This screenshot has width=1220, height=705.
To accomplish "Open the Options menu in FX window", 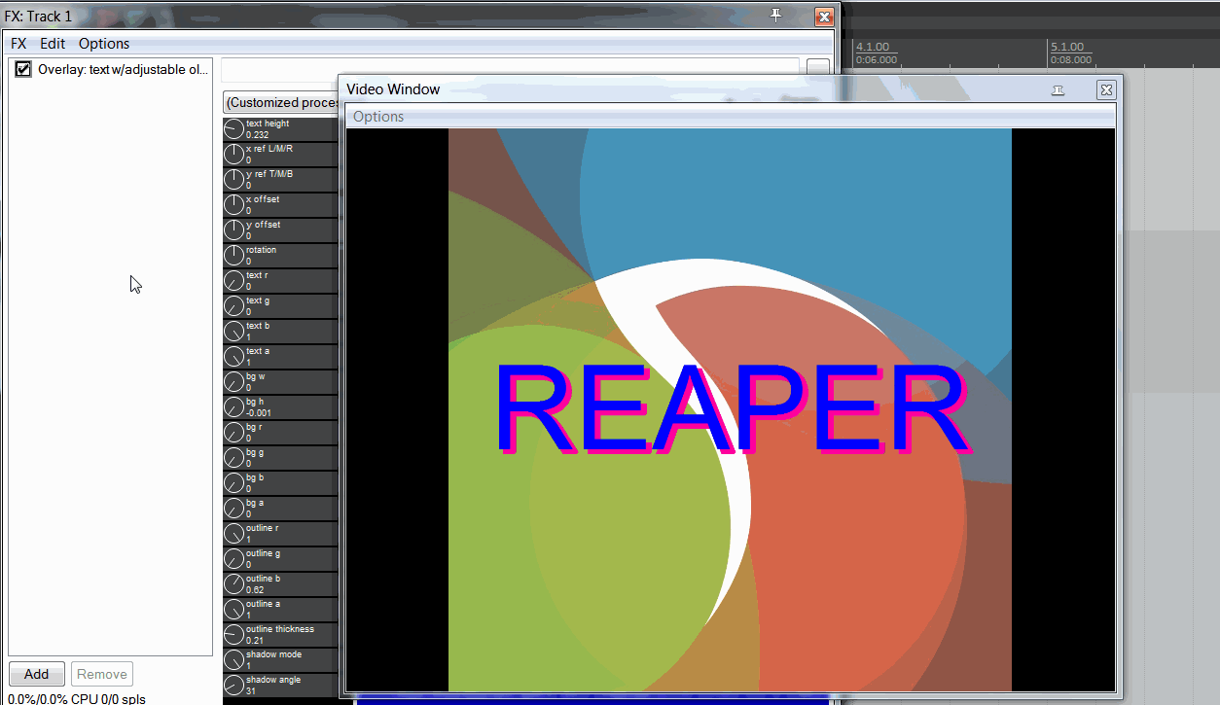I will coord(104,44).
